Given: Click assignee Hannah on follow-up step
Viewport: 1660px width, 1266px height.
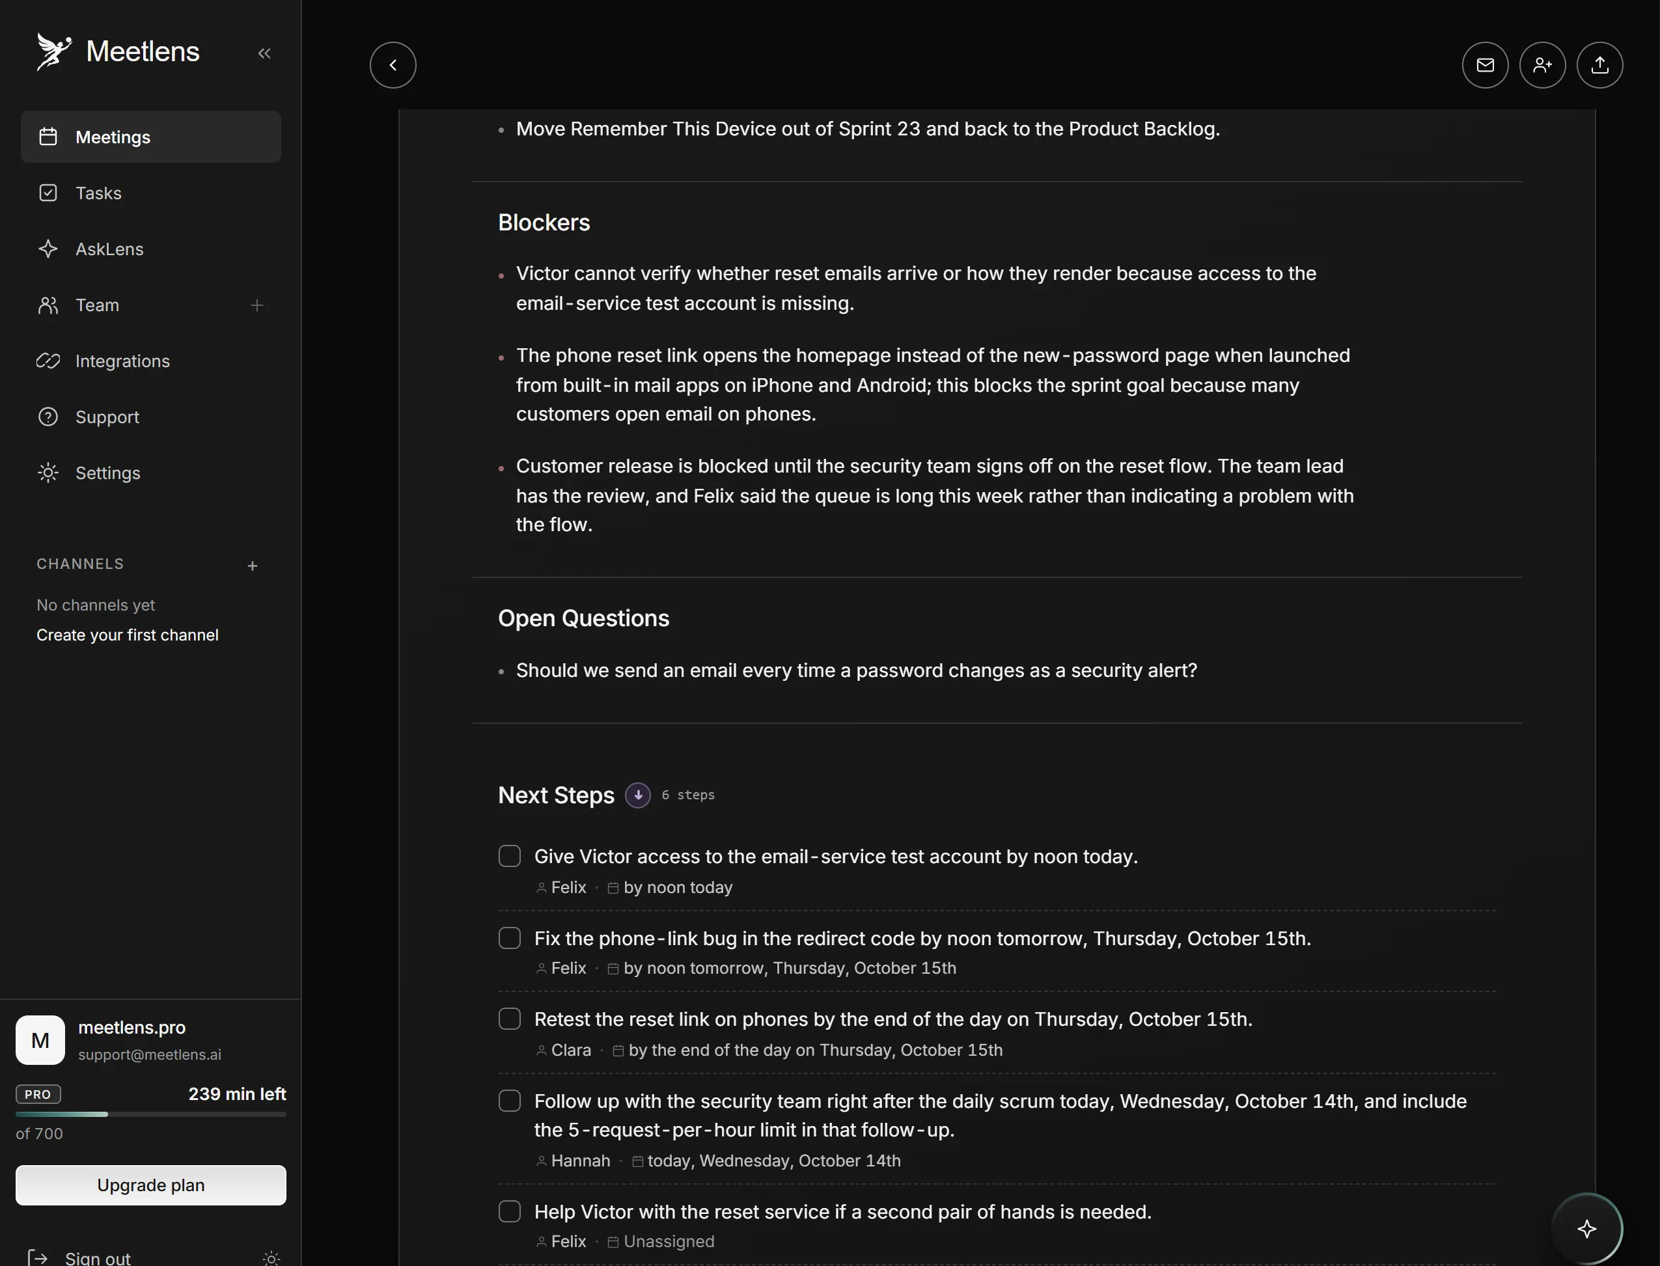Looking at the screenshot, I should (580, 1161).
